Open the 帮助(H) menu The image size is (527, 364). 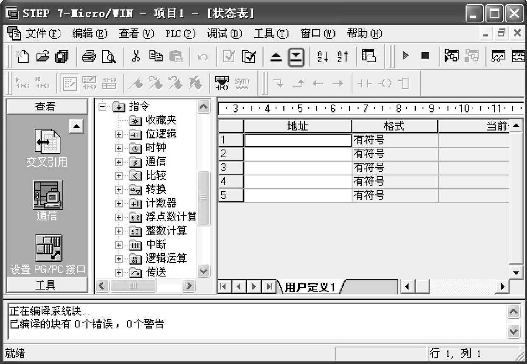(x=364, y=34)
